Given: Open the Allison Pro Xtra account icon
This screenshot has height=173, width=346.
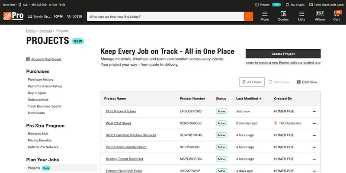Looking at the screenshot, I should pos(320,16).
